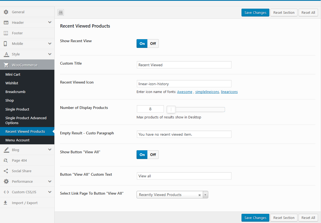Open the General settings label
The height and width of the screenshot is (223, 321).
pos(18,12)
